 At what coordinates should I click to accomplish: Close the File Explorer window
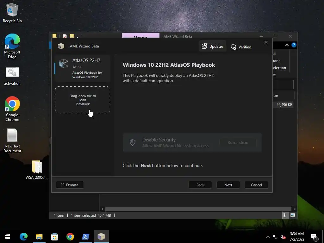(290, 36)
